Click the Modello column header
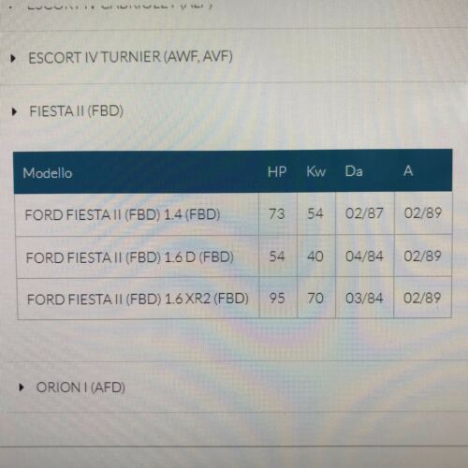The image size is (468, 468). (x=48, y=173)
